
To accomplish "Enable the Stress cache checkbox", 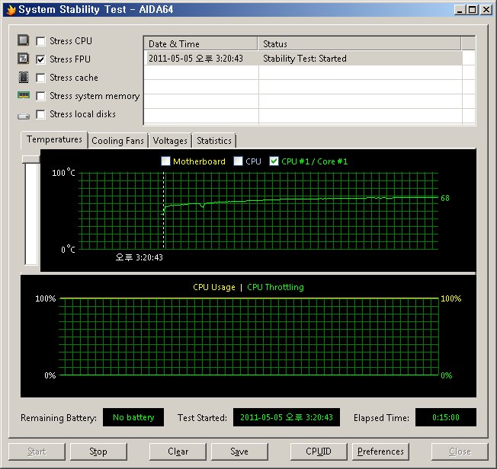I will point(40,78).
